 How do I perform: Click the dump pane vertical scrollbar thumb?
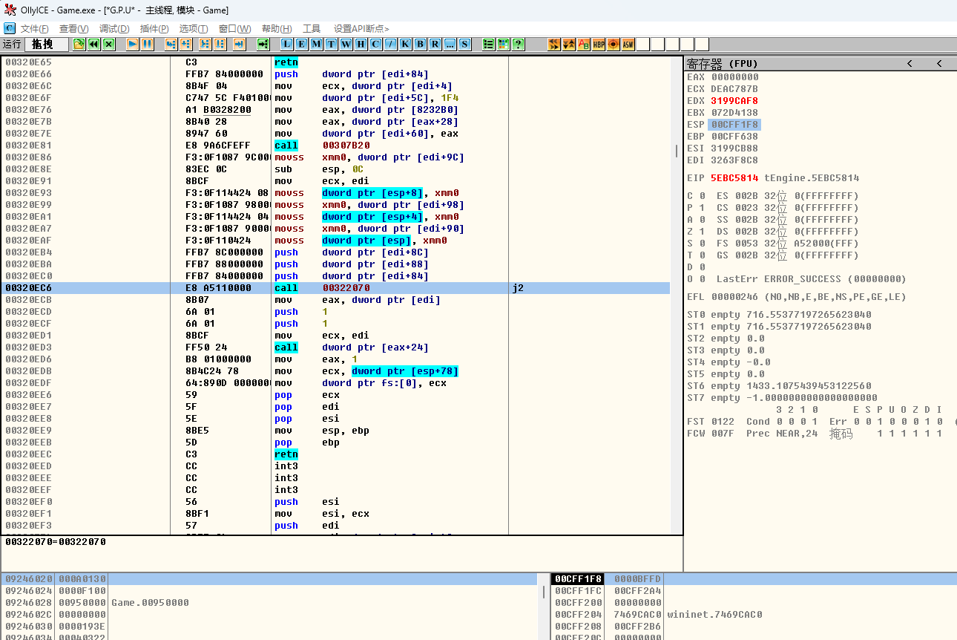click(545, 592)
